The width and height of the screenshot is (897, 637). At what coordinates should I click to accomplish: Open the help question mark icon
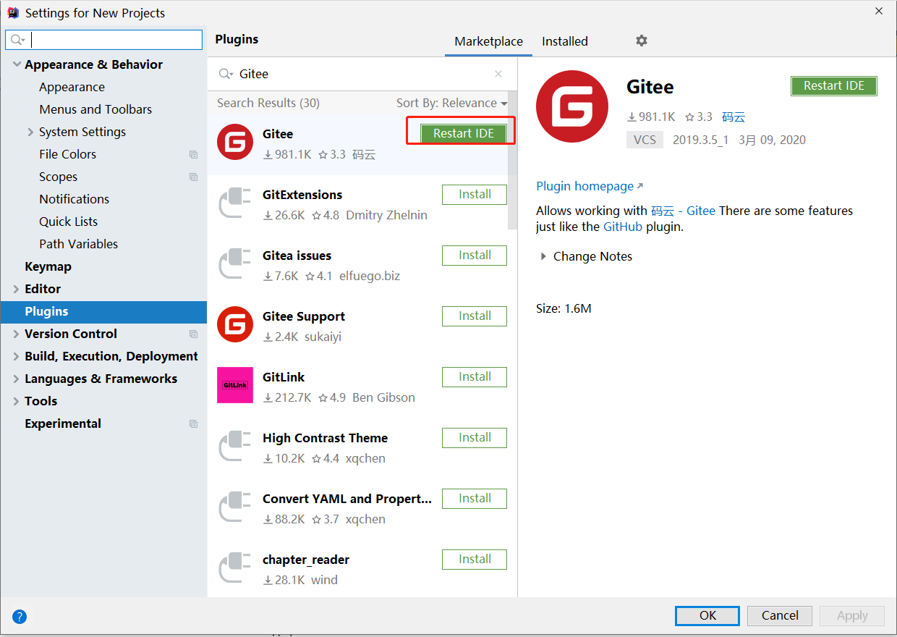tap(20, 617)
